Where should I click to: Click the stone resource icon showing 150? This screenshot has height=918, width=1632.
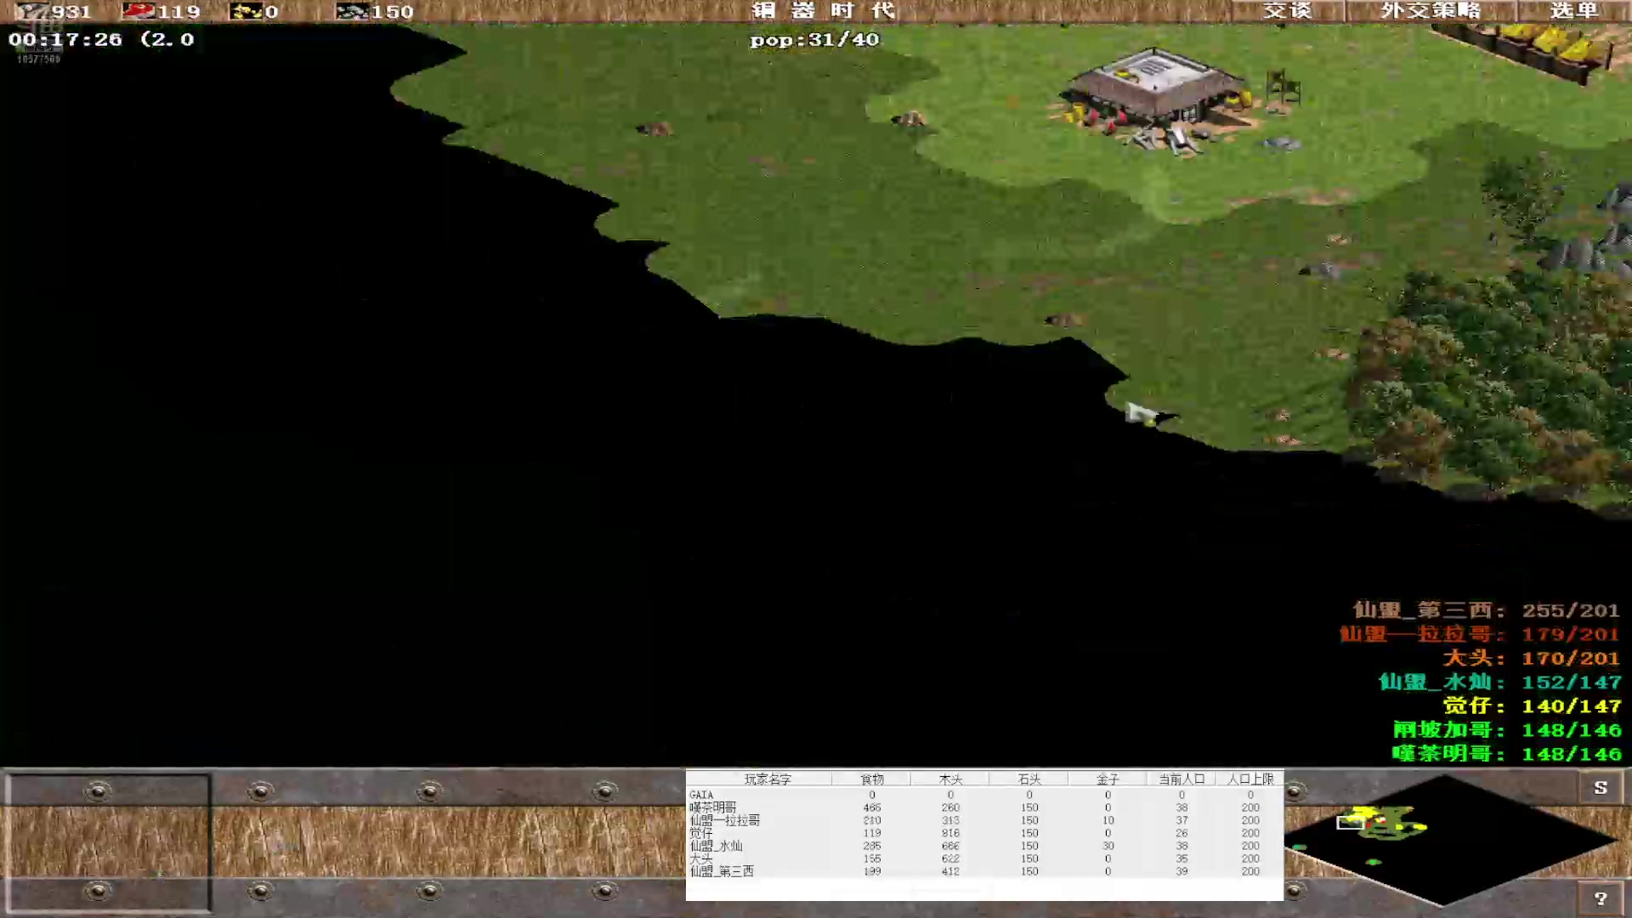pos(351,11)
